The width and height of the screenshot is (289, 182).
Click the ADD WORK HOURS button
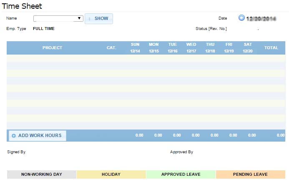click(x=38, y=136)
